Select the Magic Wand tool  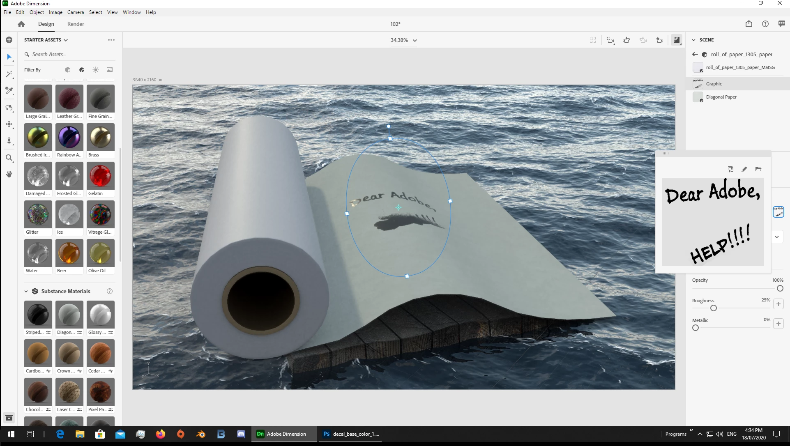(x=9, y=74)
